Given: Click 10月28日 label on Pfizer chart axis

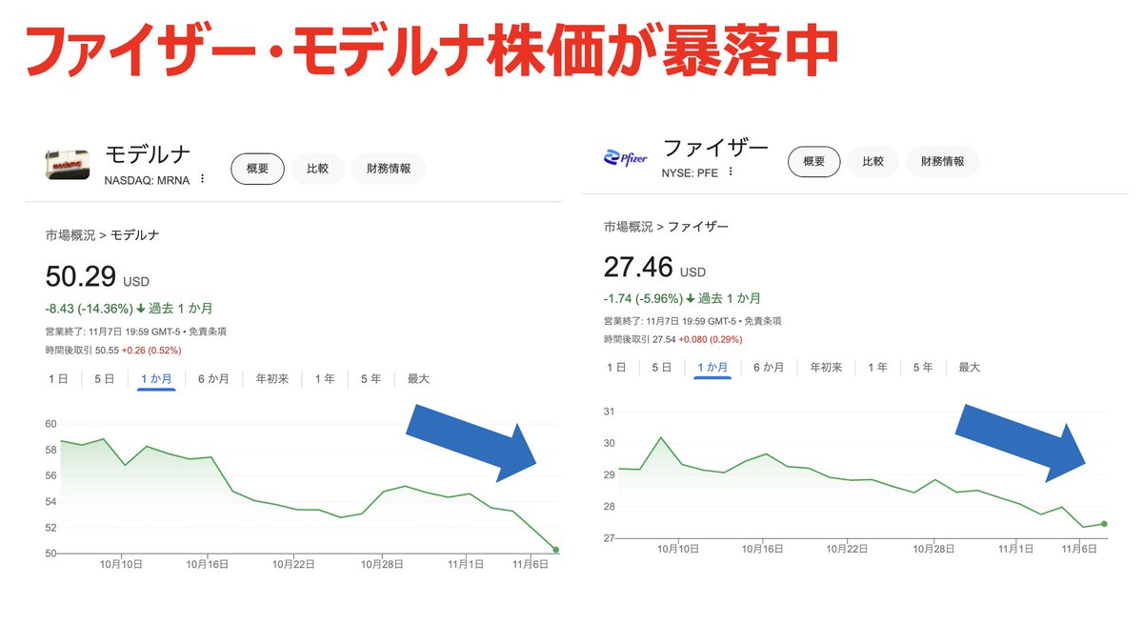Looking at the screenshot, I should pos(936,550).
